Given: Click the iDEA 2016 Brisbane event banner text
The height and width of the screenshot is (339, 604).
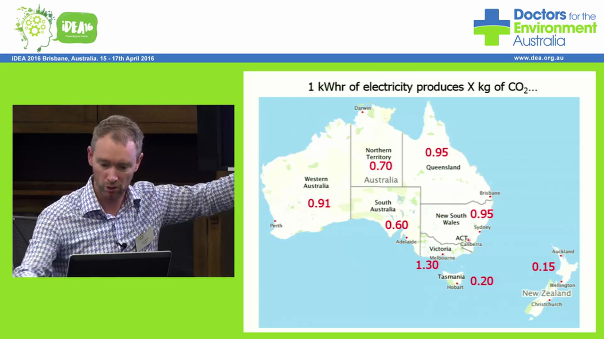Looking at the screenshot, I should [83, 58].
